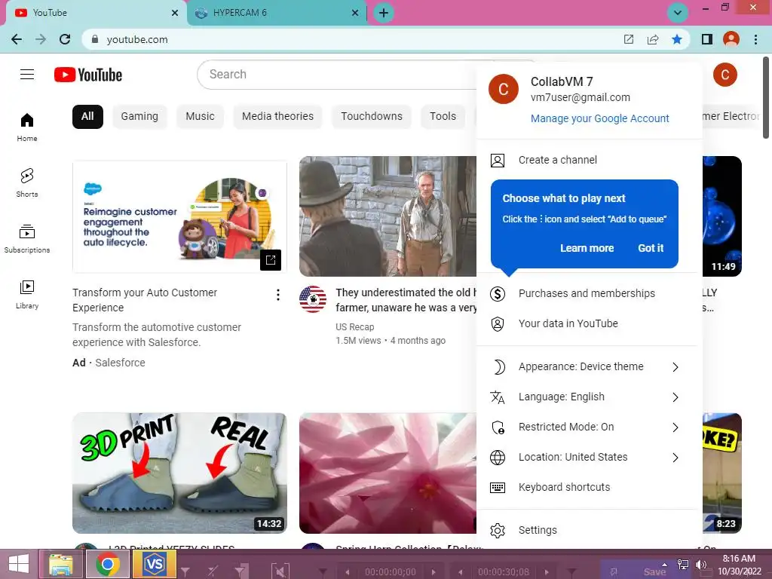
Task: Select the Music filter chip
Action: 200,117
